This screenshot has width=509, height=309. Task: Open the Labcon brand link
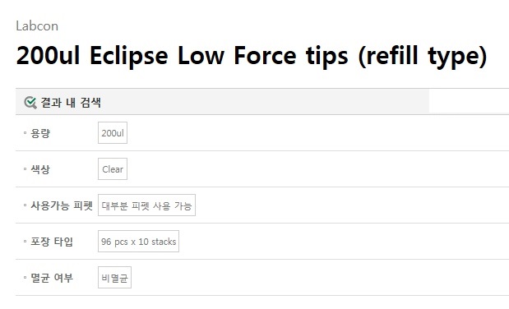click(37, 26)
